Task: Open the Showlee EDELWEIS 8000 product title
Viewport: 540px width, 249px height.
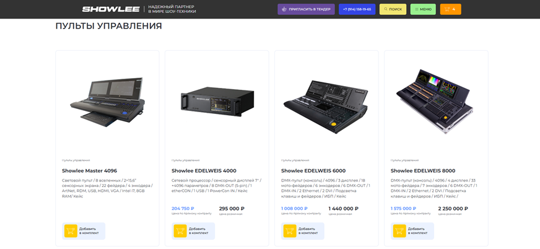Action: click(x=423, y=170)
